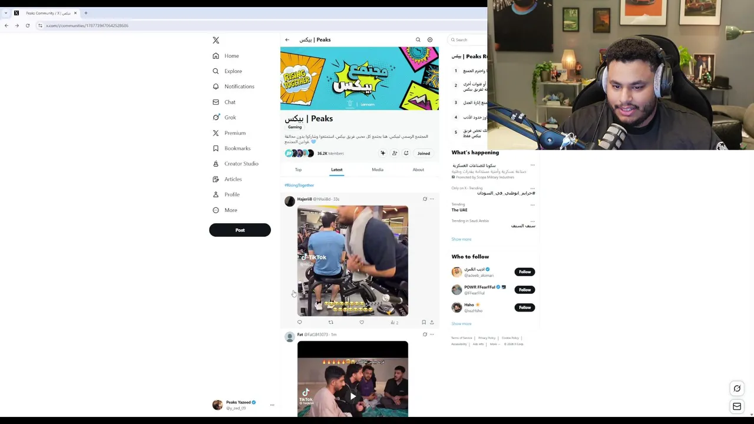Screen dimensions: 754x424
Task: Open 36.2K Members list
Action: [330, 154]
